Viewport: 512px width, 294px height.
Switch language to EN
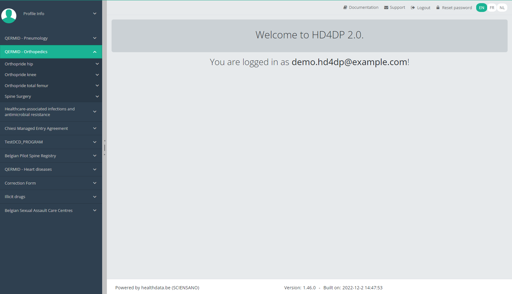pos(481,8)
